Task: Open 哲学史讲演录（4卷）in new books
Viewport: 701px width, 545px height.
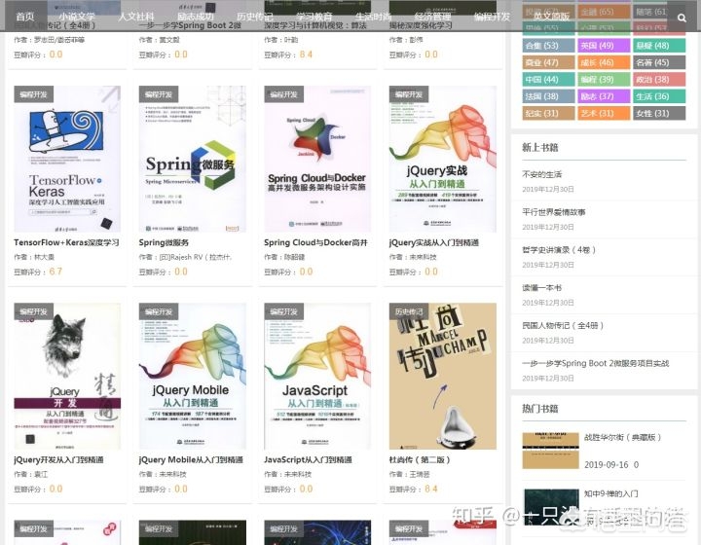Action: coord(559,250)
